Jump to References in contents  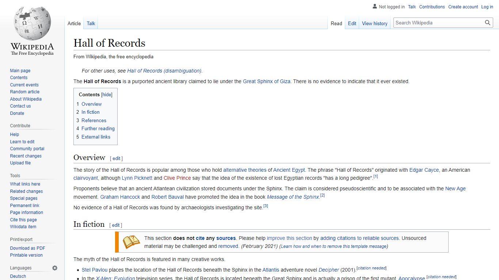tap(94, 120)
